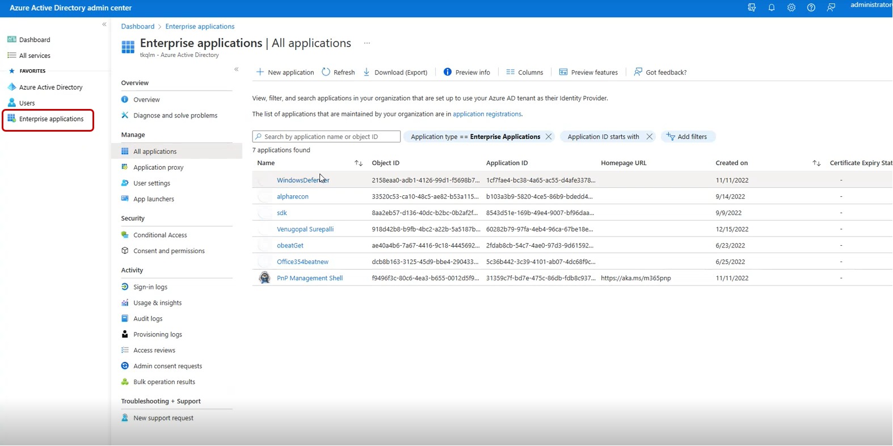Open Sign-in logs

tap(150, 288)
